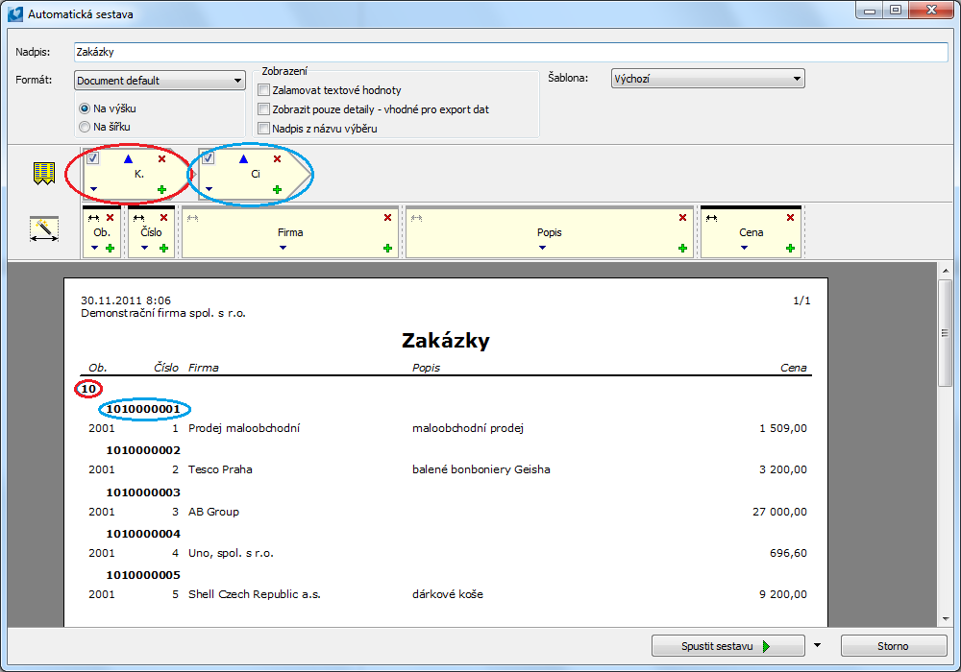The width and height of the screenshot is (961, 672).
Task: Click balené bonboniery Geisha text
Action: click(x=481, y=469)
